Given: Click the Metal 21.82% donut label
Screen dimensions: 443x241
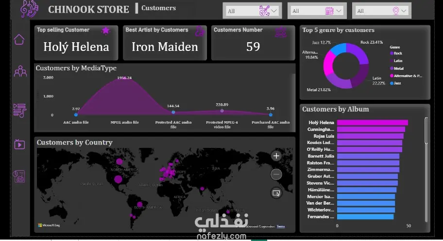Looking at the screenshot, I should click(319, 90).
